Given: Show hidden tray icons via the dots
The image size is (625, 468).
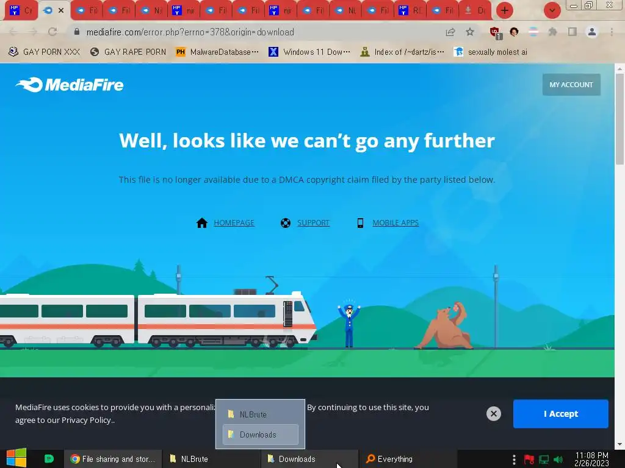Looking at the screenshot, I should point(514,459).
